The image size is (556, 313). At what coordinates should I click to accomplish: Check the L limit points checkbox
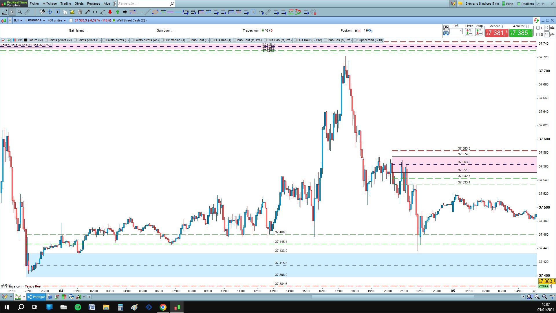[x=538, y=28]
